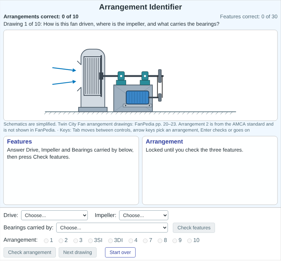281x261 pixels.
Task: Click the 'Drawing 1 of 10' question text
Action: pos(111,24)
